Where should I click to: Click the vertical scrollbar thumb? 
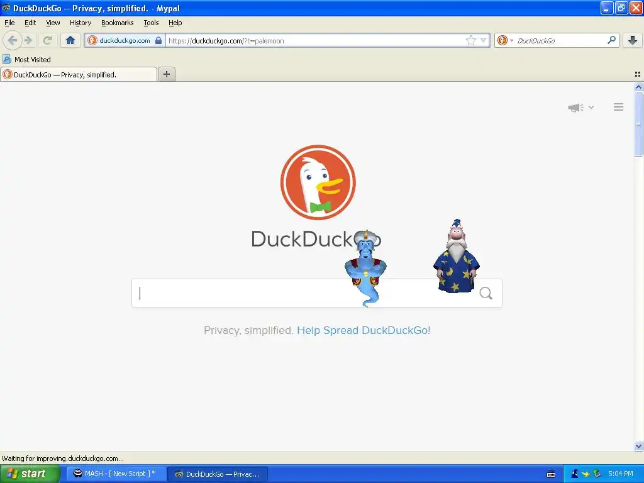coord(638,124)
